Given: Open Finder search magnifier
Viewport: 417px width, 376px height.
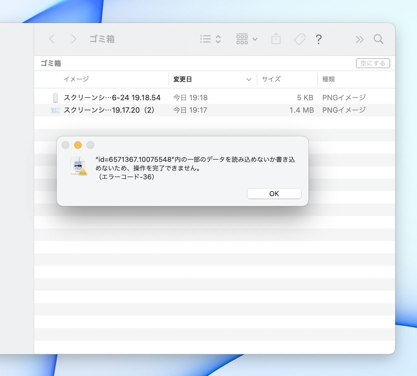Looking at the screenshot, I should tap(378, 39).
